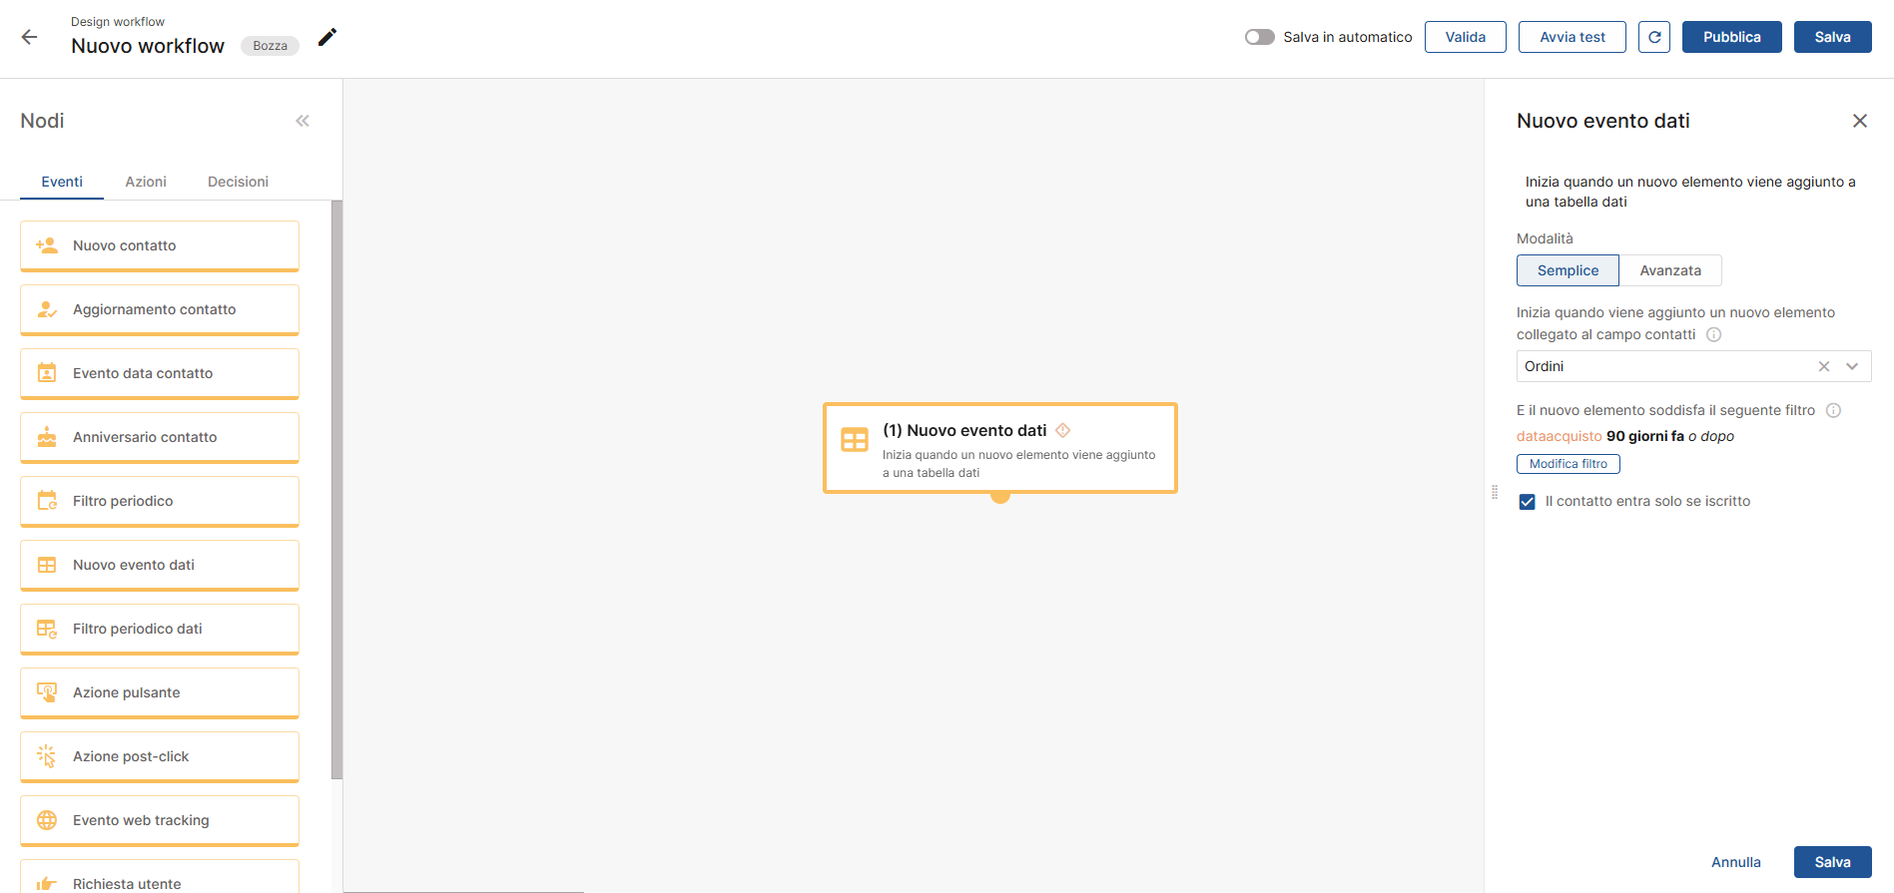Image resolution: width=1894 pixels, height=893 pixels.
Task: Click the Modifica filtro button
Action: coord(1568,464)
